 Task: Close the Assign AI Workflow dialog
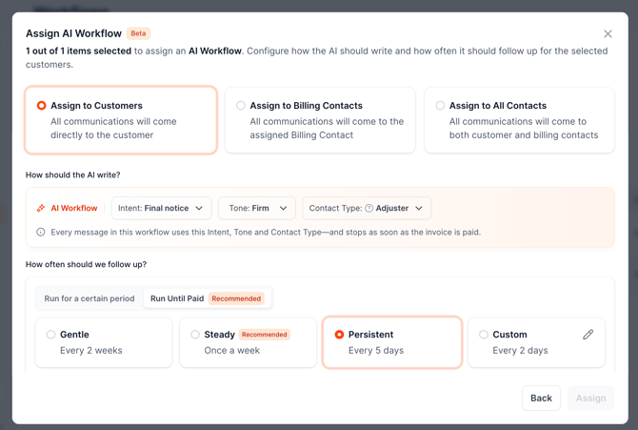tap(608, 33)
